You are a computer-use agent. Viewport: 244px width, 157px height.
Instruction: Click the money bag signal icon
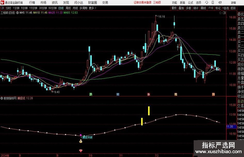[x=81, y=141]
